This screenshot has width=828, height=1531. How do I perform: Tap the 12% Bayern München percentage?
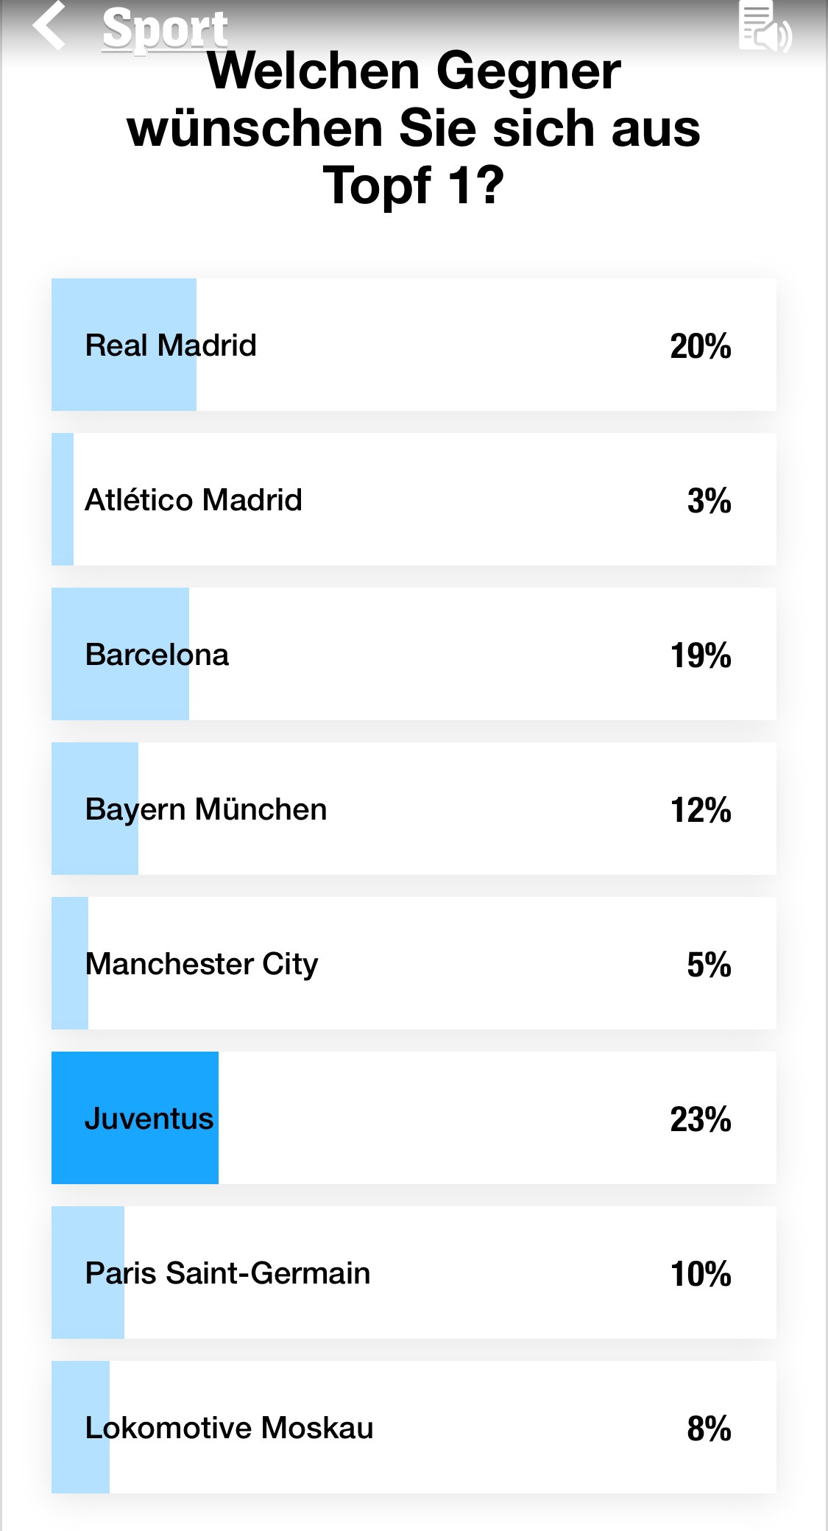coord(701,810)
